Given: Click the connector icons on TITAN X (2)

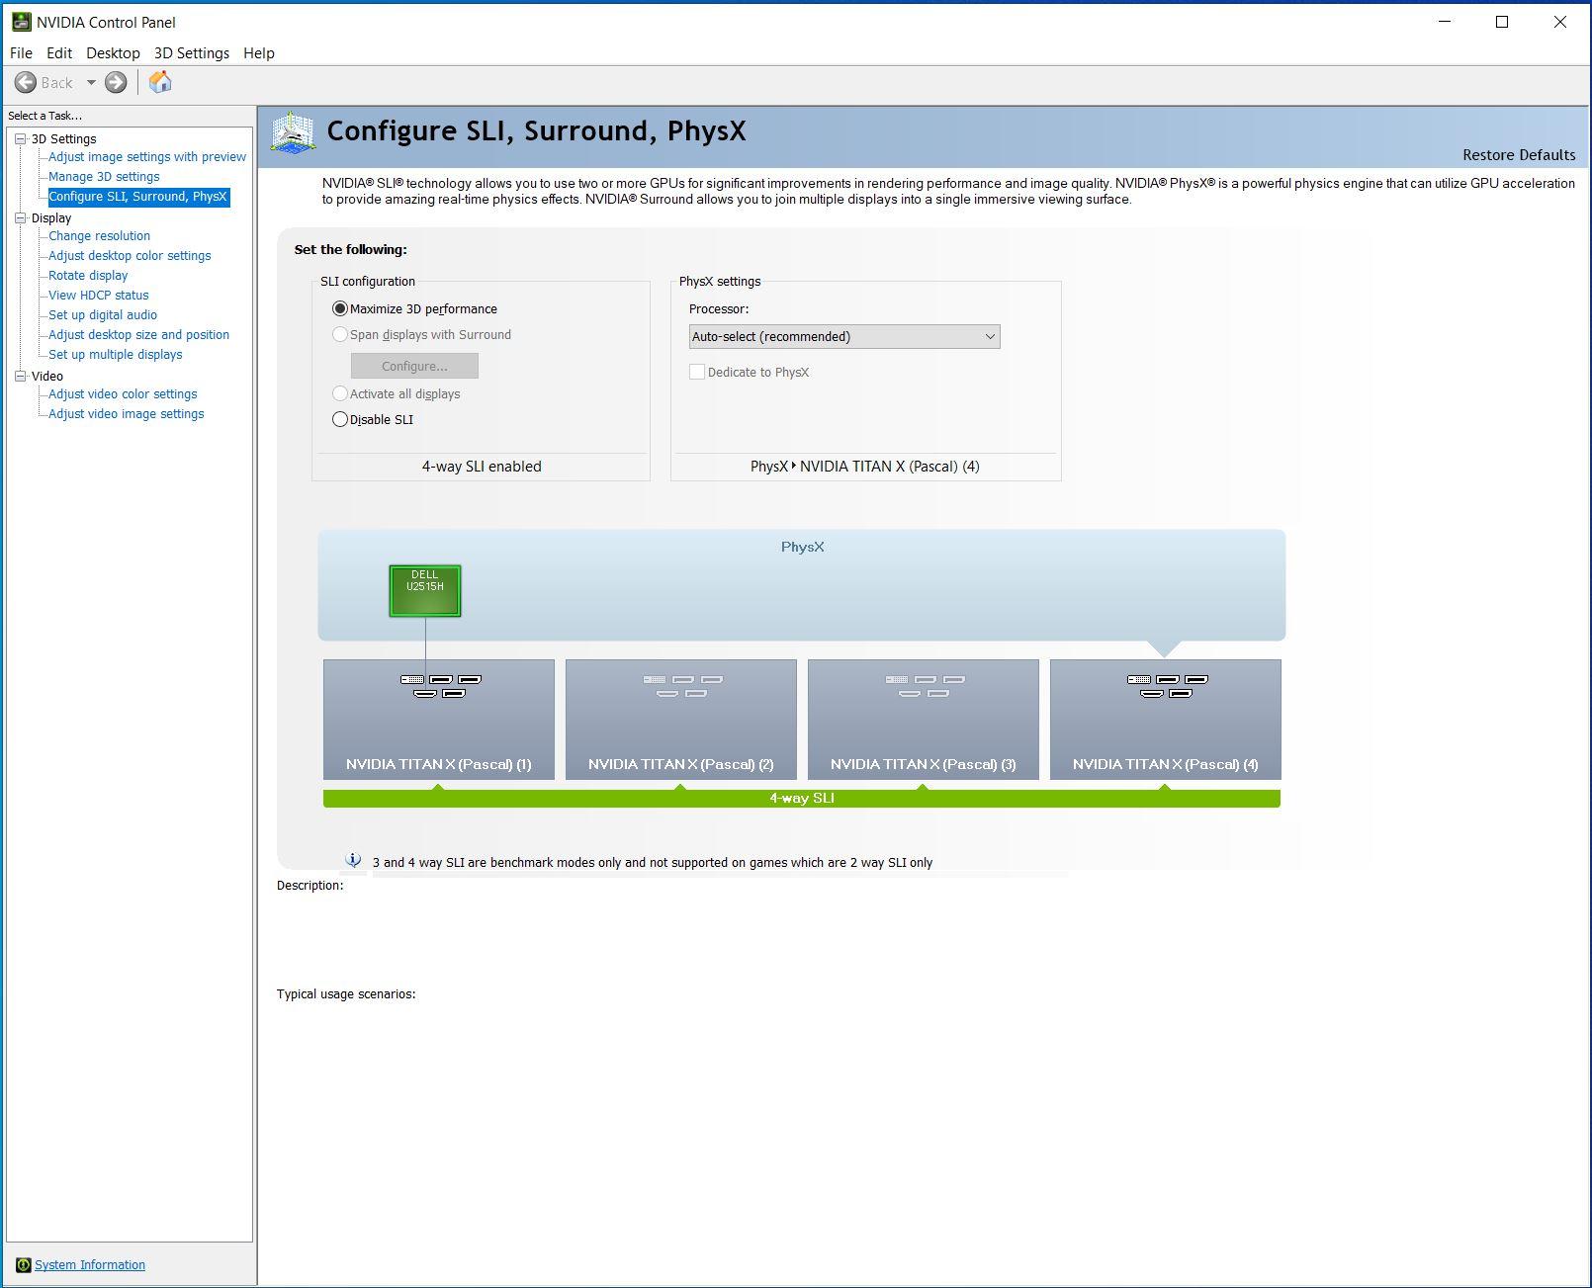Looking at the screenshot, I should [x=682, y=686].
